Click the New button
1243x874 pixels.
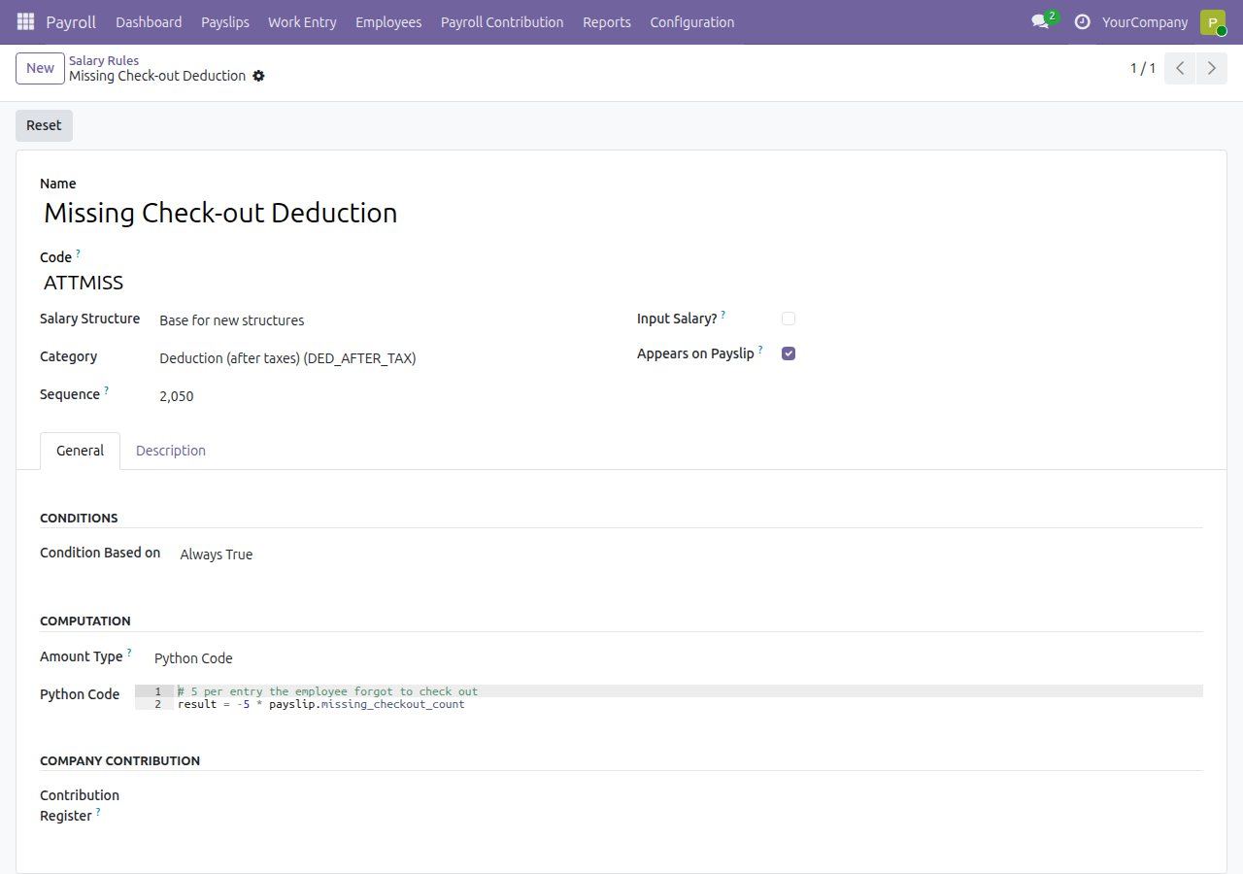tap(40, 68)
